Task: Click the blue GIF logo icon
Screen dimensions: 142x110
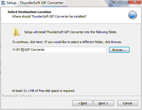Action: tap(132, 15)
